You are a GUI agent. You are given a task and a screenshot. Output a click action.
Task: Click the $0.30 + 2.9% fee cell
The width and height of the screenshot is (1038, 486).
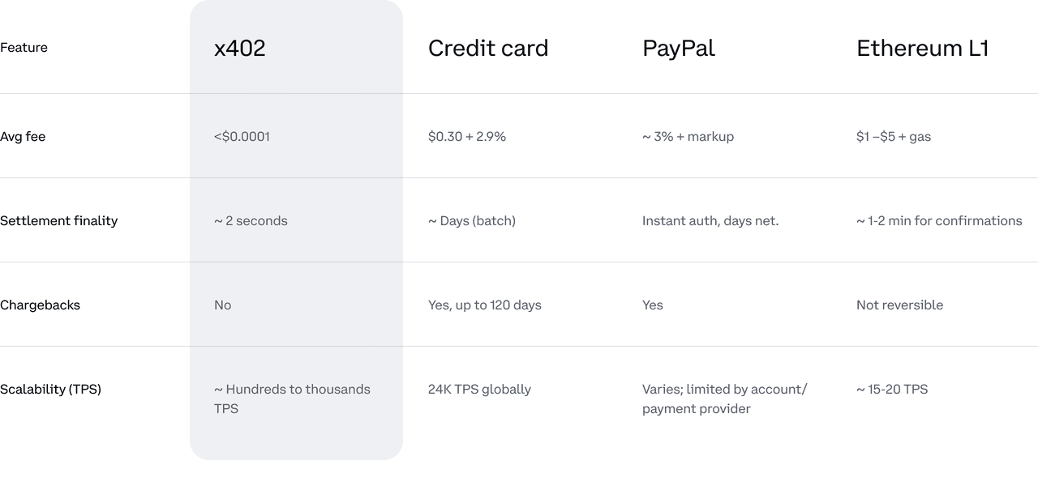(467, 137)
